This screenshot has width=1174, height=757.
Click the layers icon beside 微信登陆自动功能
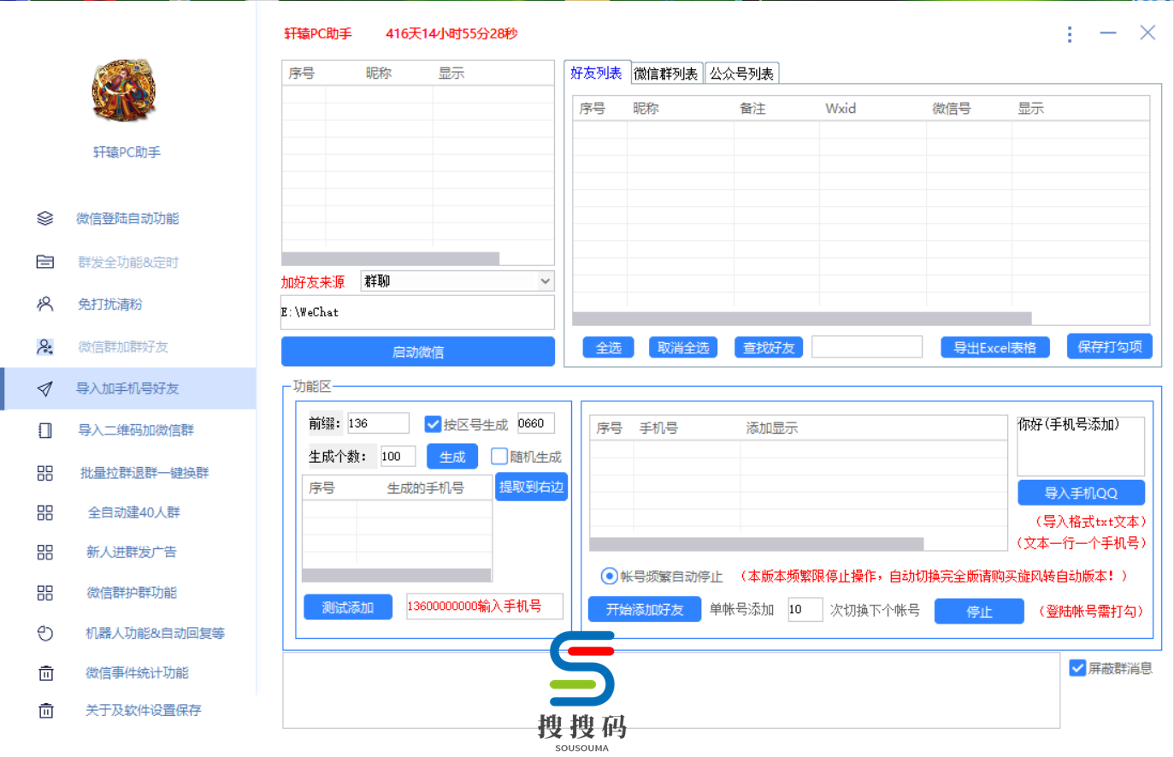45,218
